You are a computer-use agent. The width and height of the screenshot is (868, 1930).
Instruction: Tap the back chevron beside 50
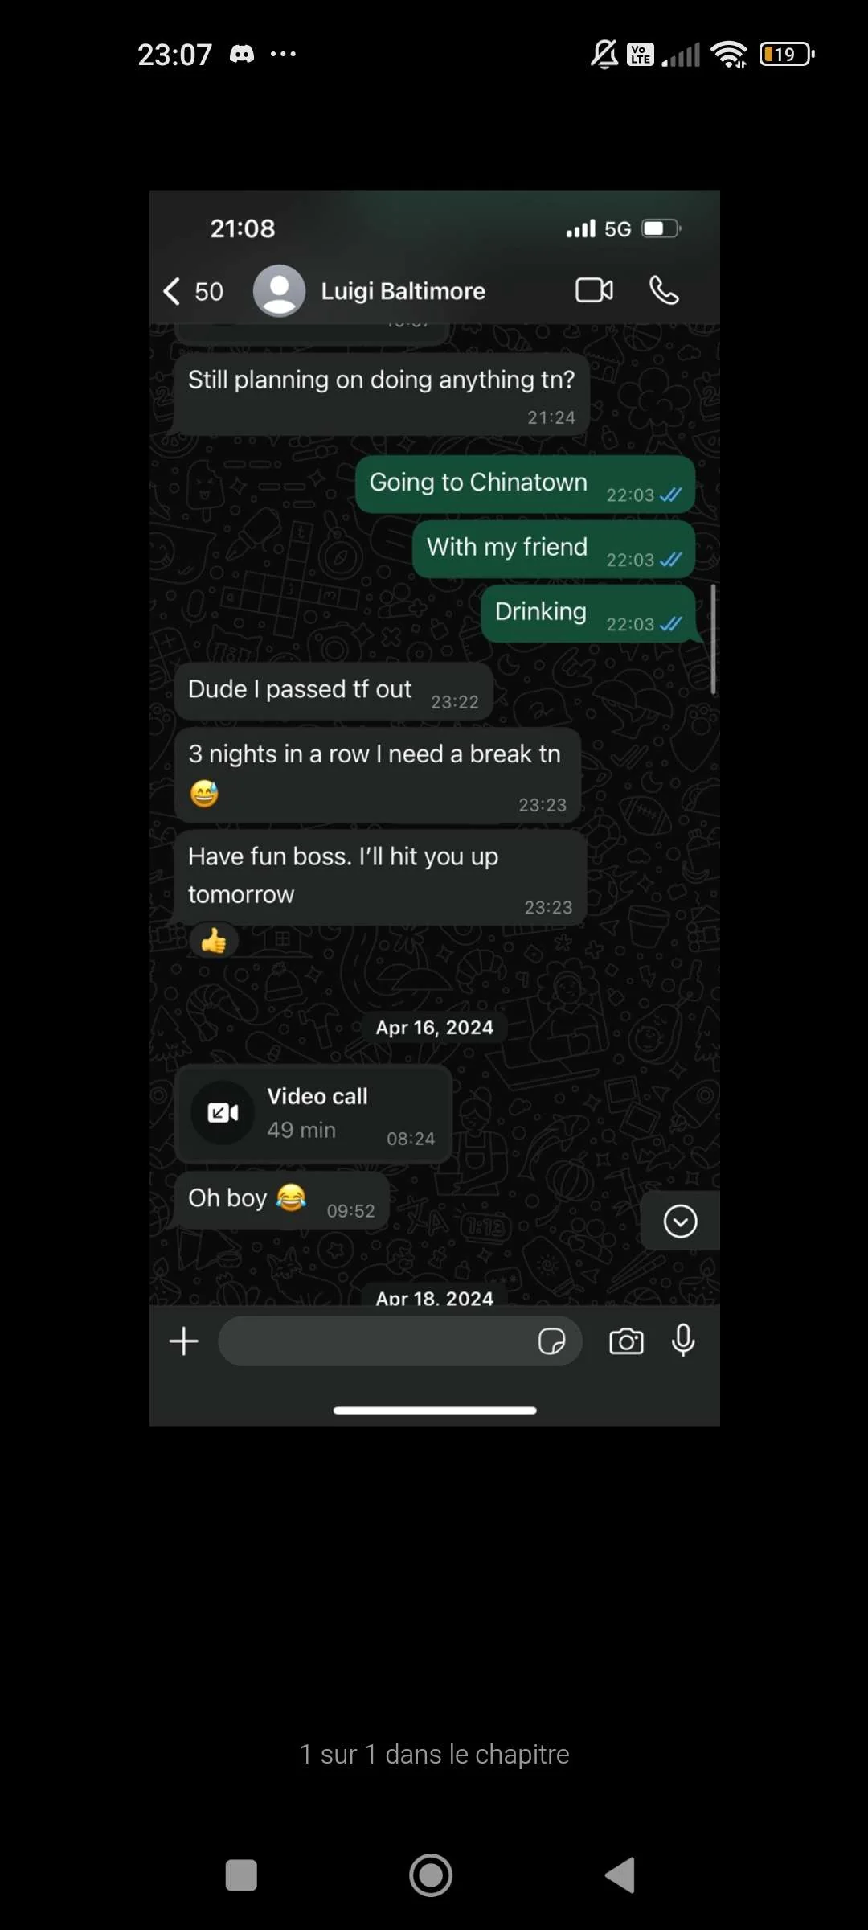[x=171, y=291]
